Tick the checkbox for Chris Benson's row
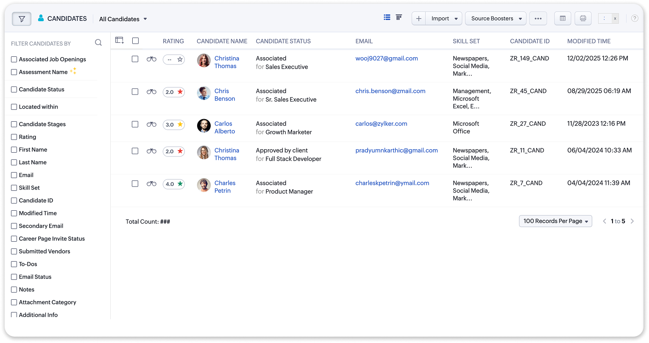This screenshot has height=343, width=649. pyautogui.click(x=135, y=92)
